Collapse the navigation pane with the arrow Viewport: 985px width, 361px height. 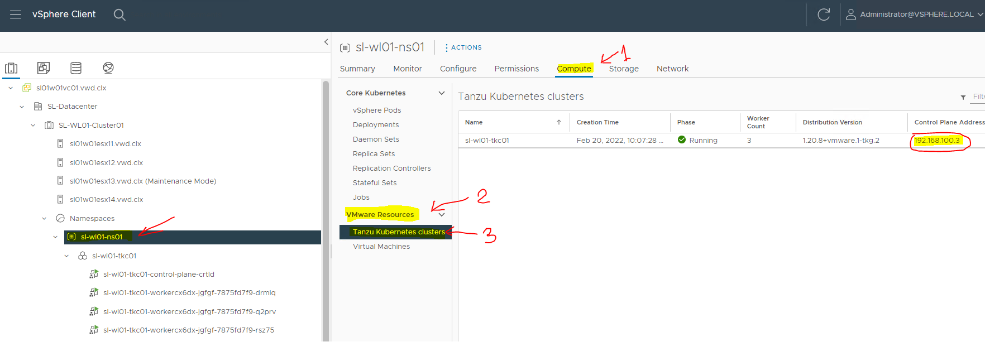click(326, 42)
